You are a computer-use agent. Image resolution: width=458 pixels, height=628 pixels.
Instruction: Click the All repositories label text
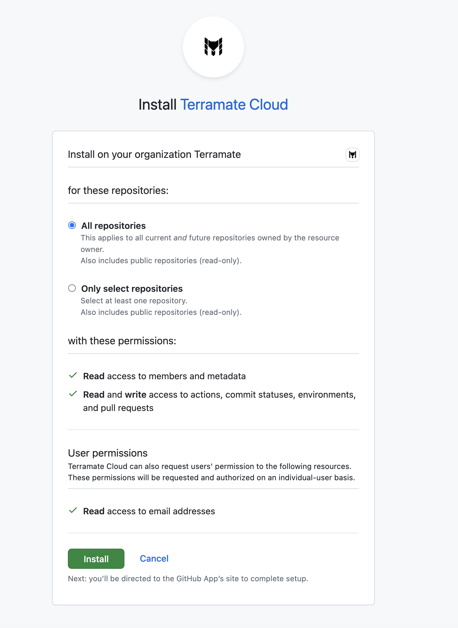tap(113, 226)
